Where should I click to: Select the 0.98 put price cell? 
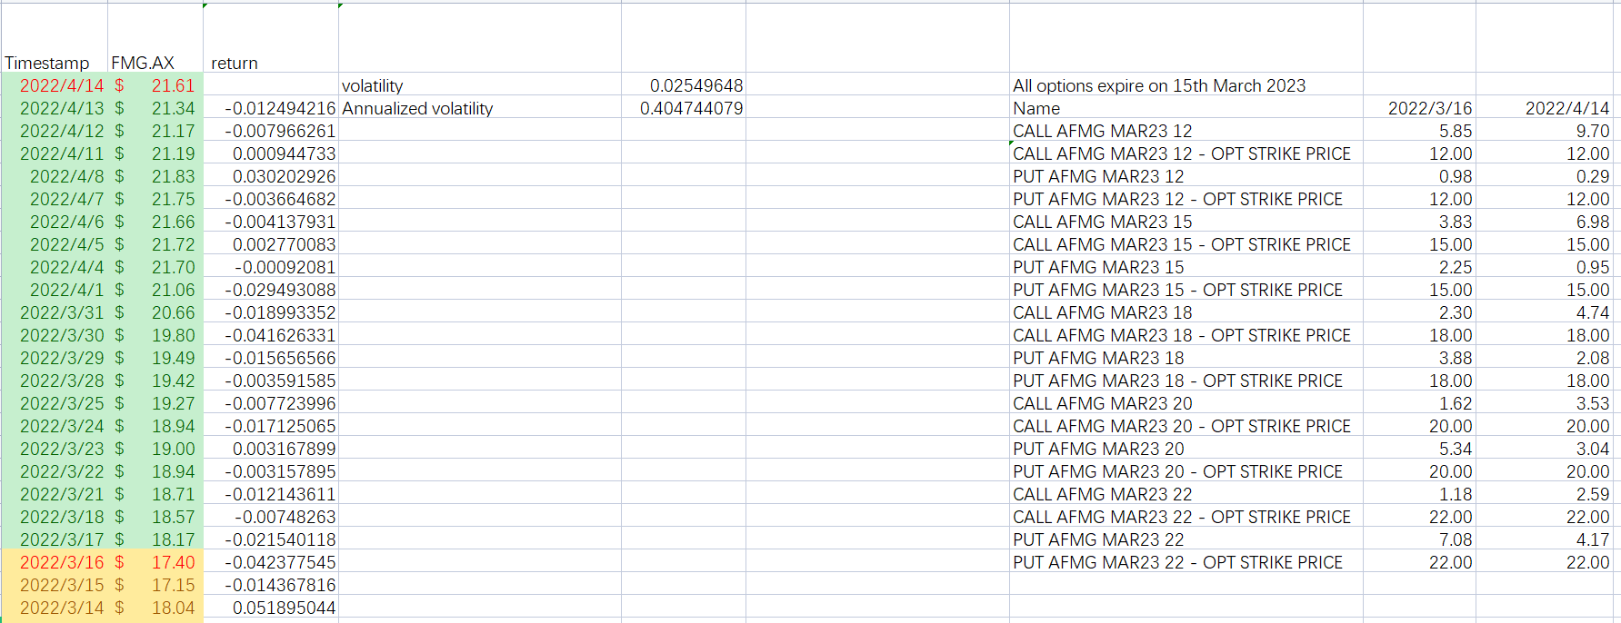pyautogui.click(x=1419, y=176)
